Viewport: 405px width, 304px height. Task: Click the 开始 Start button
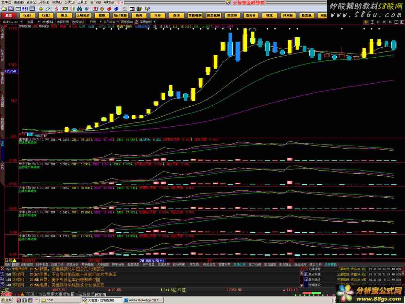point(7,300)
